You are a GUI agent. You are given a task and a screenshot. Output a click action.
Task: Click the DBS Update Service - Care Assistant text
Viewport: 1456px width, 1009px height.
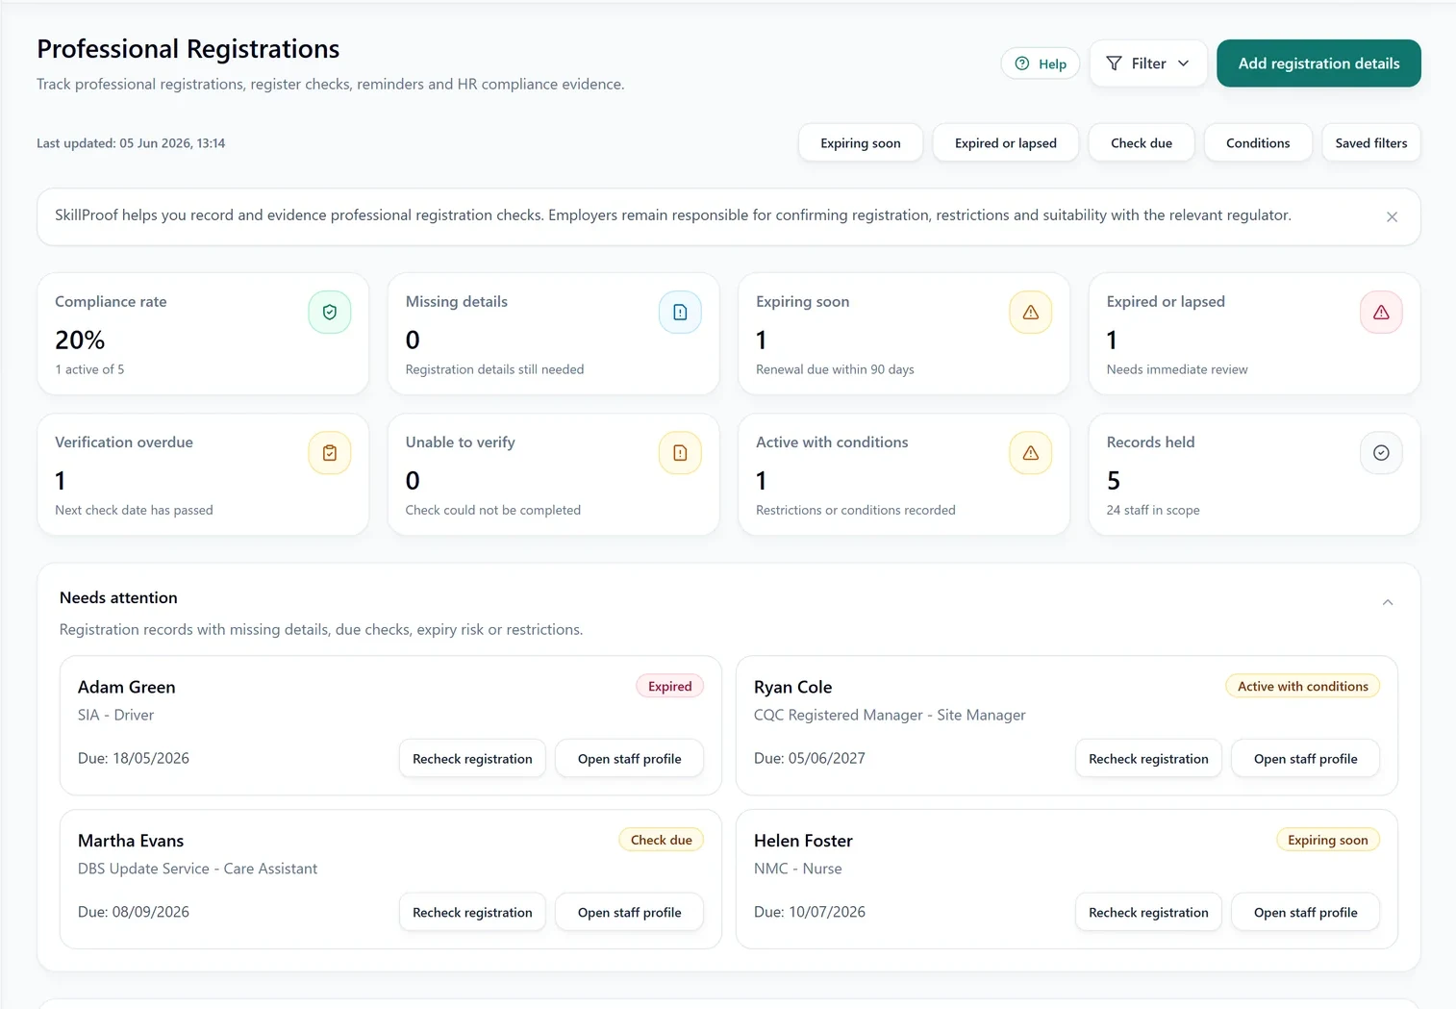pos(197,869)
